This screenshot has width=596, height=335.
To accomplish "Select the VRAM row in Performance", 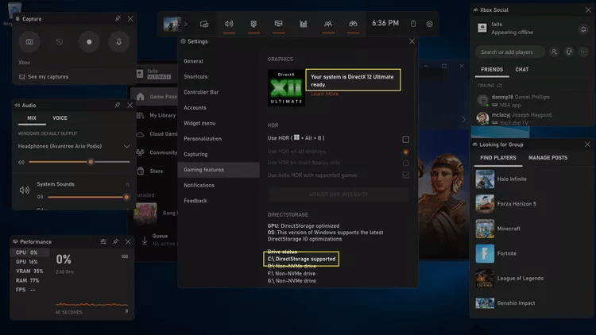I will [29, 271].
